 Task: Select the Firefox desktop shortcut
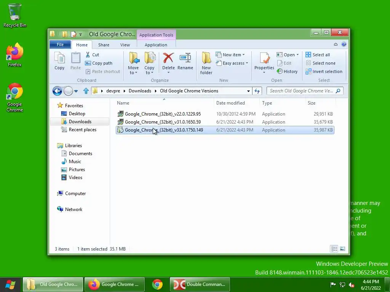[15, 55]
